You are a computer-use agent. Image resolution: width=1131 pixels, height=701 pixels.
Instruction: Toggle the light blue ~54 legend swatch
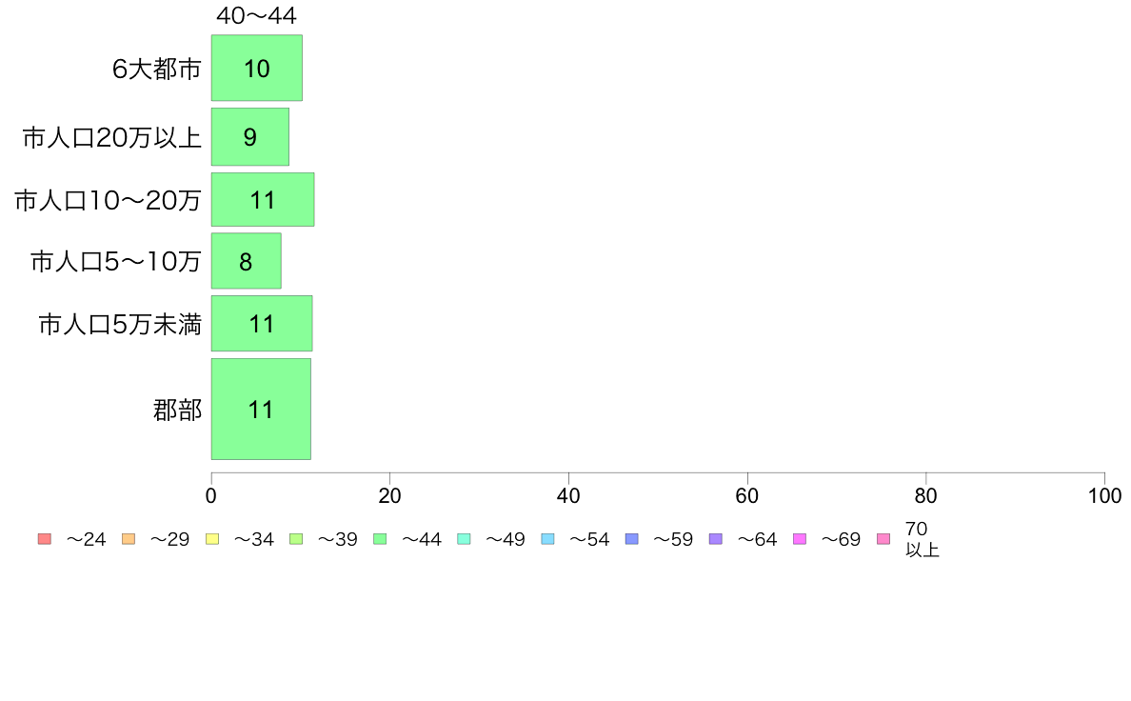click(547, 539)
